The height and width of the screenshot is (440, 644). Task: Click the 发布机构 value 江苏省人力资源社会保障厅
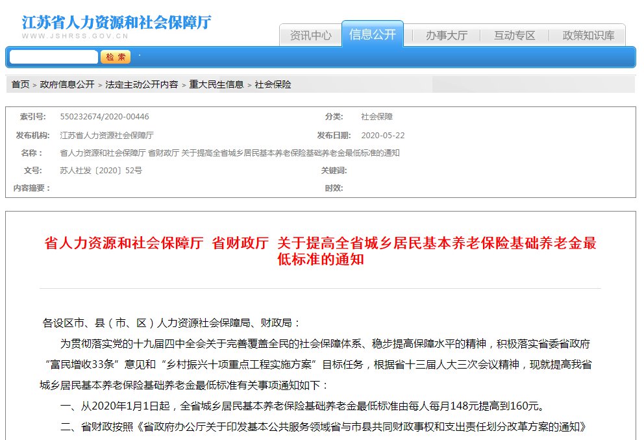click(x=106, y=136)
